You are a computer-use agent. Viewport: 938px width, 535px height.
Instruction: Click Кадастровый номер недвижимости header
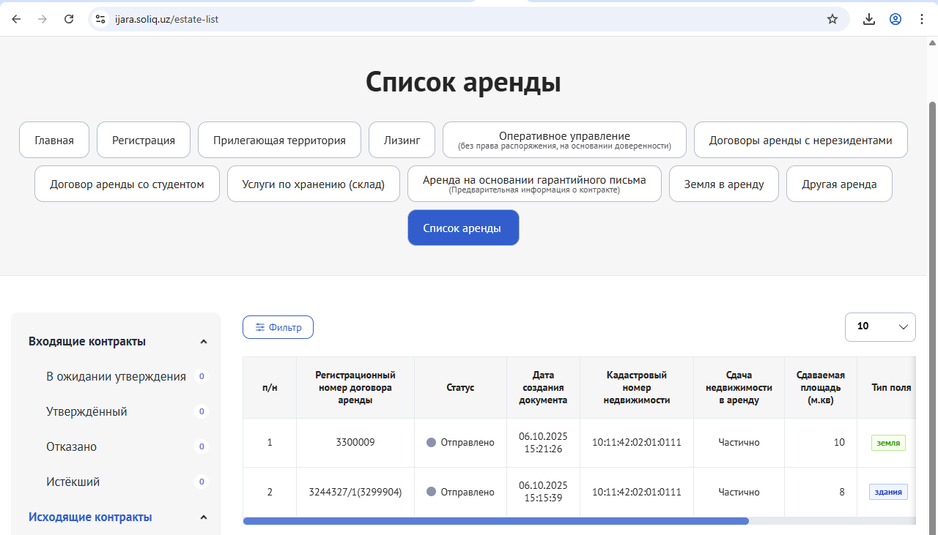[637, 387]
